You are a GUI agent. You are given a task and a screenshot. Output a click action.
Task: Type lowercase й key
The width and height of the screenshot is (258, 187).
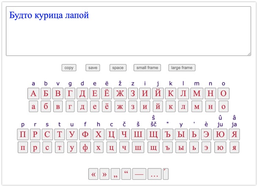pos(157,106)
